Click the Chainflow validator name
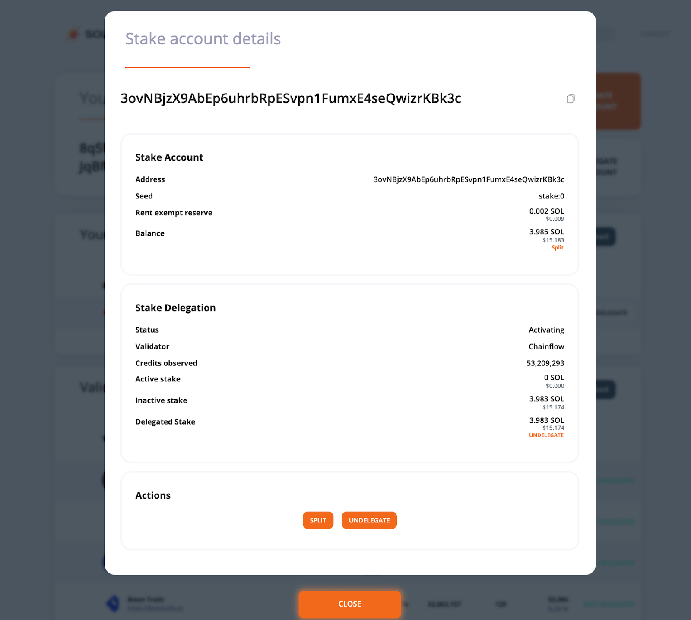 (546, 346)
